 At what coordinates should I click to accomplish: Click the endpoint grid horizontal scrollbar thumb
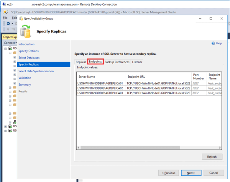pyautogui.click(x=130, y=148)
